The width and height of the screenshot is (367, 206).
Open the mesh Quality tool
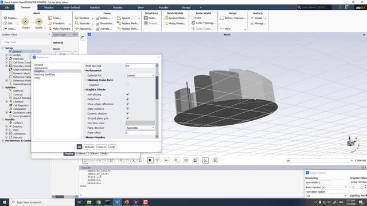(x=39, y=22)
